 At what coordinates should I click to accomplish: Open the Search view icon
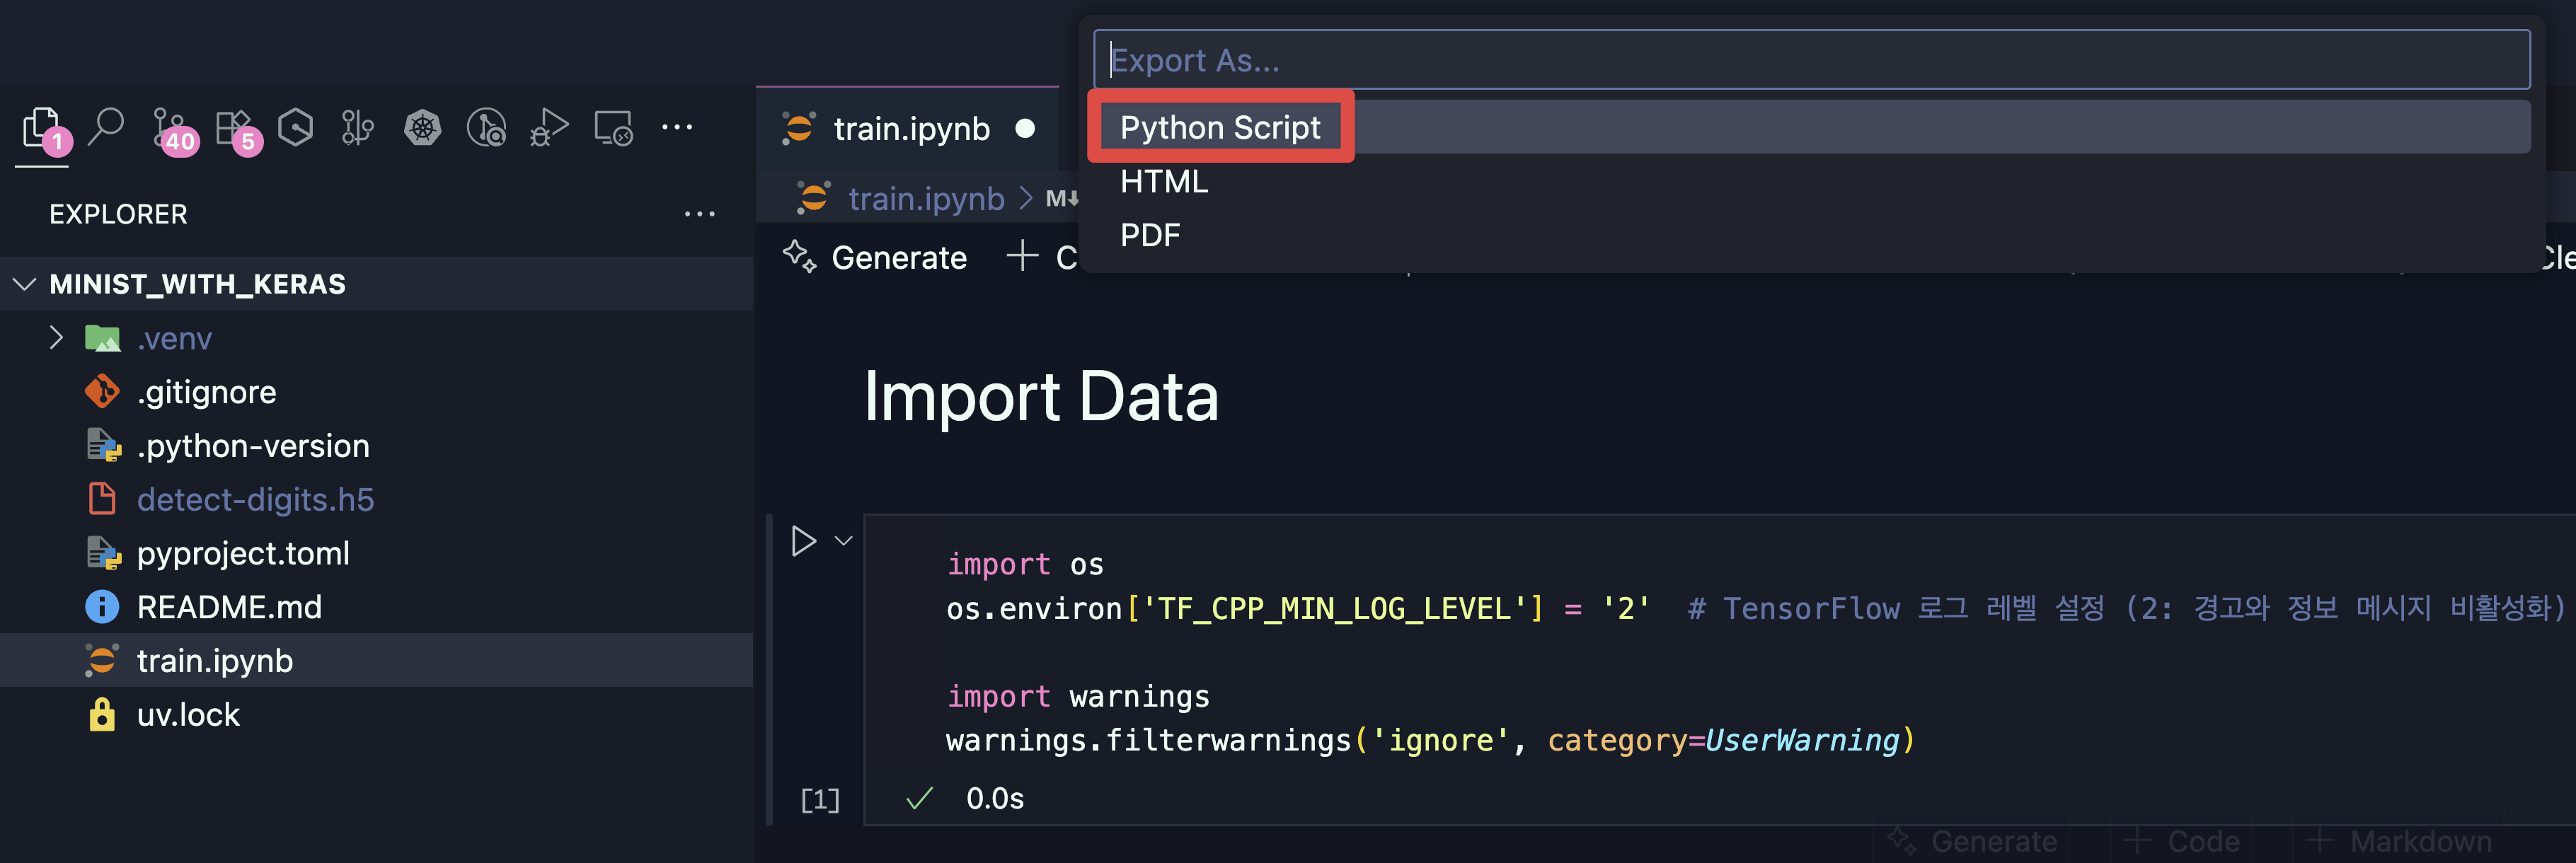tap(105, 128)
